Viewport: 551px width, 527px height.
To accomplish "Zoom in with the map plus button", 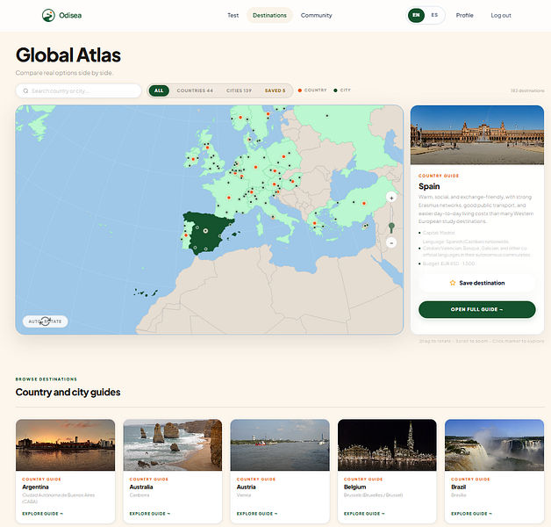I will [x=391, y=198].
